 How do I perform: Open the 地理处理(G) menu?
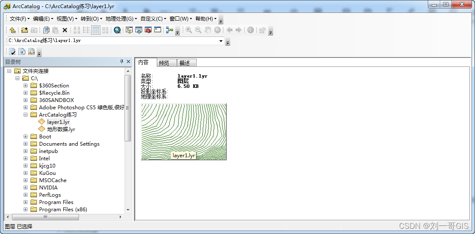pyautogui.click(x=121, y=19)
